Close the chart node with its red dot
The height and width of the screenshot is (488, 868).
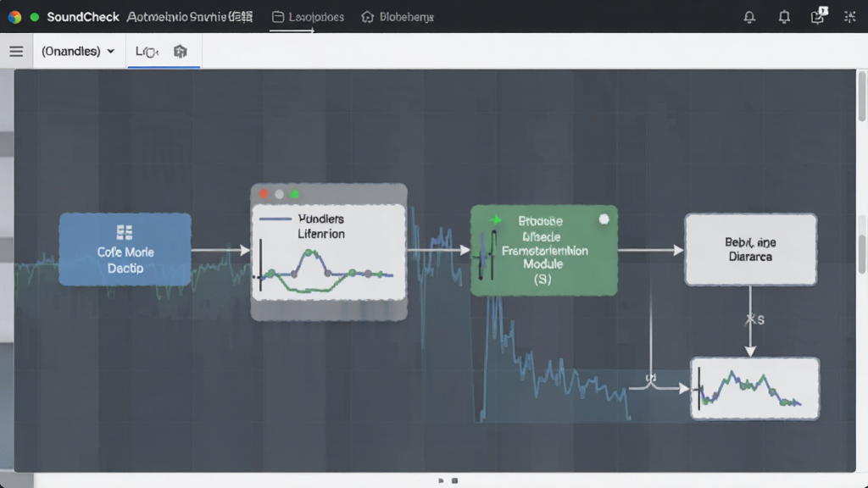coord(264,194)
